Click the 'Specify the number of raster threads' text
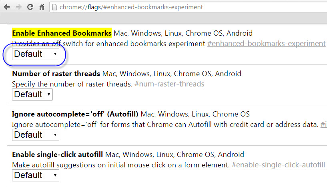Viewport: 327px width, 187px height. (x=72, y=84)
